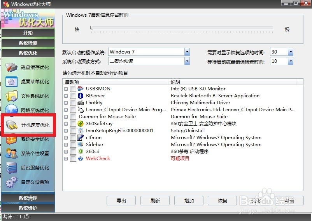Expand the WebCheck tree node
This screenshot has height=221, width=312.
66,159
